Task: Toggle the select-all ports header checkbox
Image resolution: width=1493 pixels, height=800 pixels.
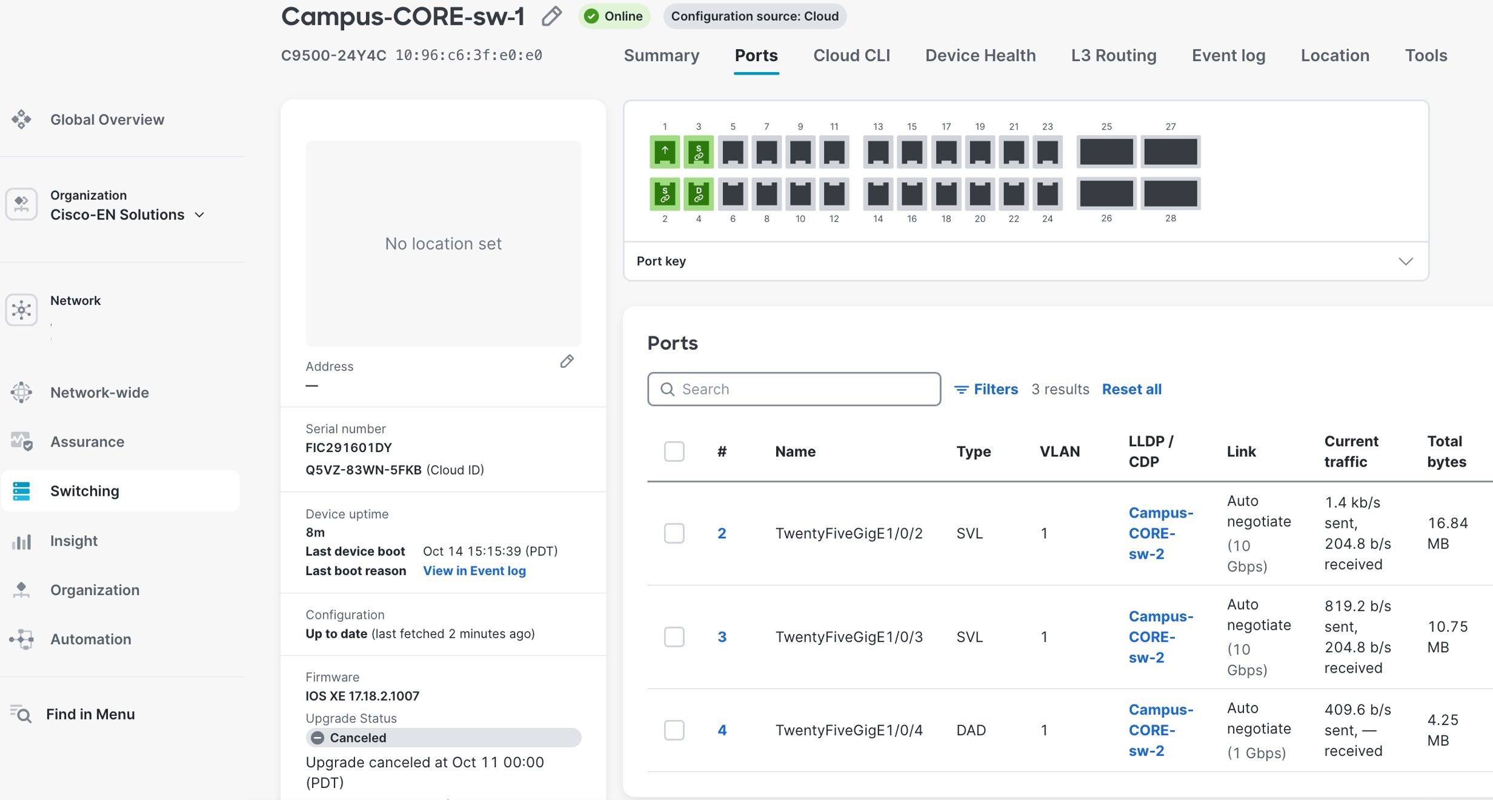Action: [674, 452]
